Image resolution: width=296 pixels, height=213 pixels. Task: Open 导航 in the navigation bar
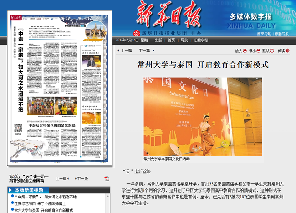pyautogui.click(x=184, y=40)
